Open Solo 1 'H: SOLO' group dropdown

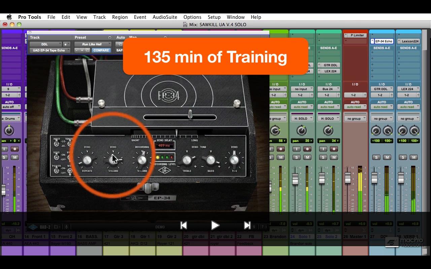pos(302,119)
